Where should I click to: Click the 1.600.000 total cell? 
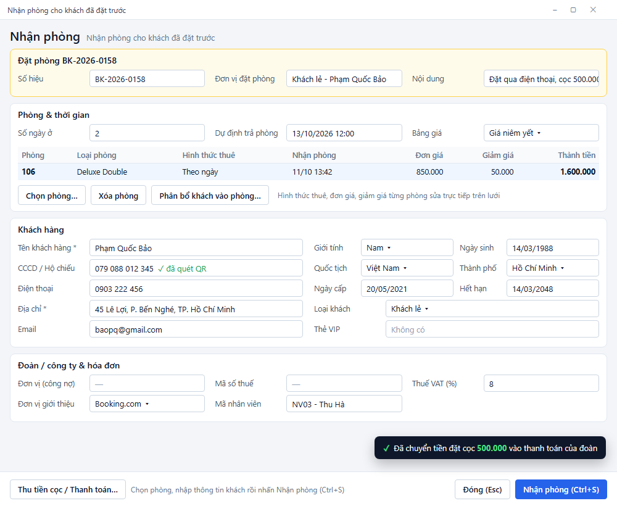pos(578,172)
